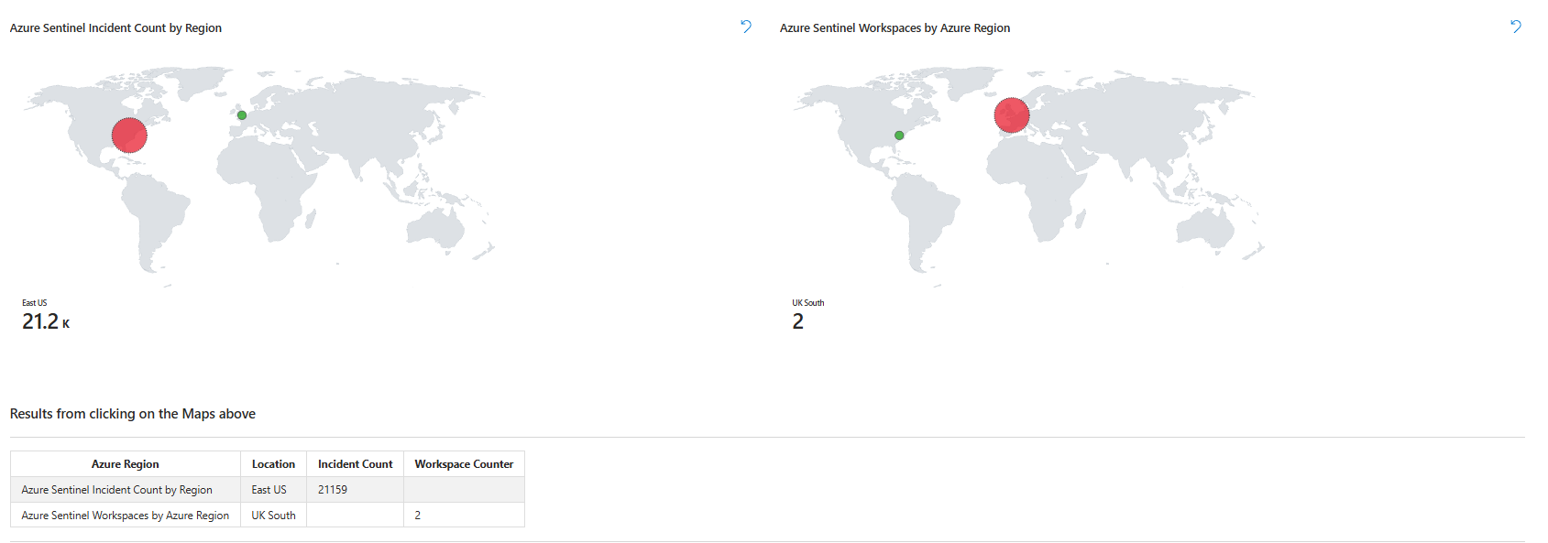Image resolution: width=1548 pixels, height=543 pixels.
Task: Click undo icon on Incident Count map
Action: click(x=746, y=27)
